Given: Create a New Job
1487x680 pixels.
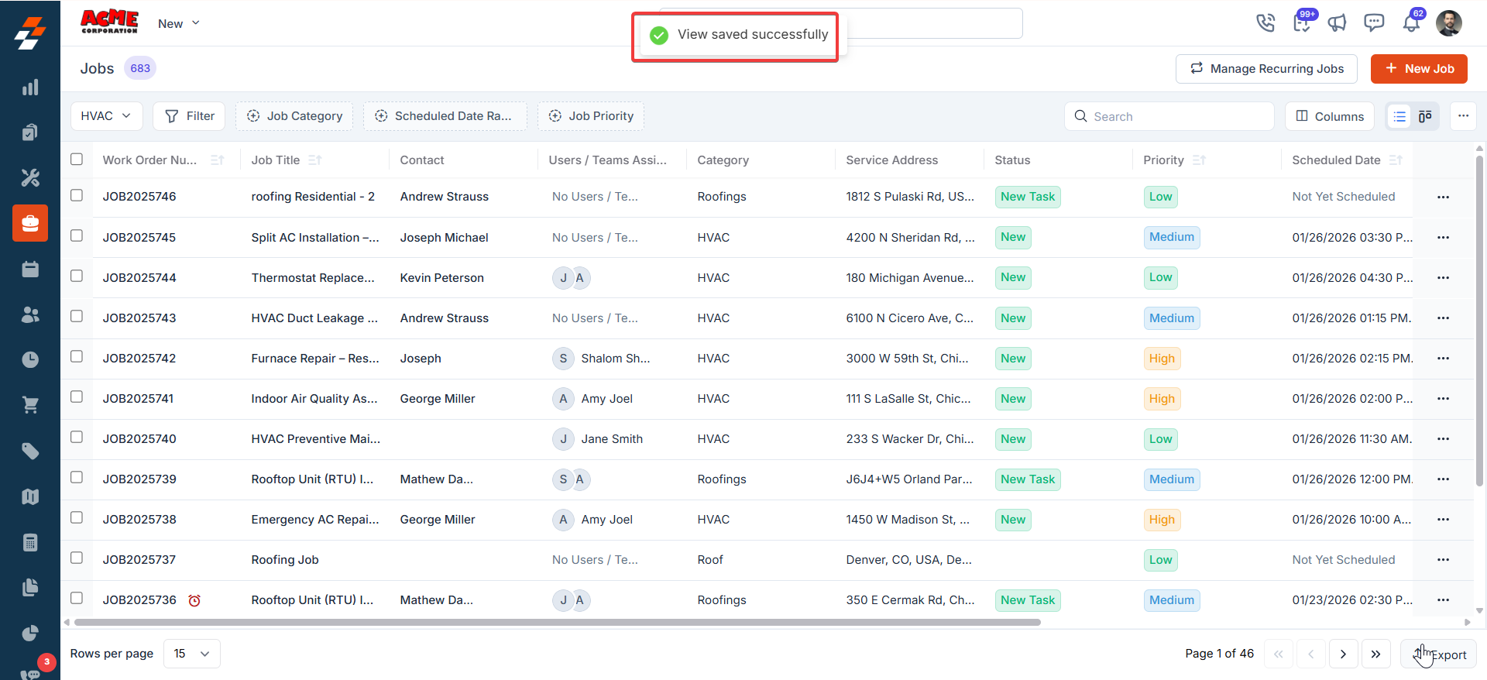Looking at the screenshot, I should tap(1419, 69).
